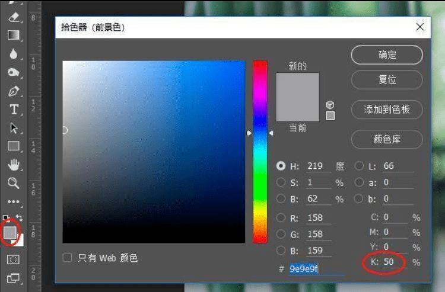The width and height of the screenshot is (445, 292).
Task: Click the 添加到色板 button
Action: (387, 110)
